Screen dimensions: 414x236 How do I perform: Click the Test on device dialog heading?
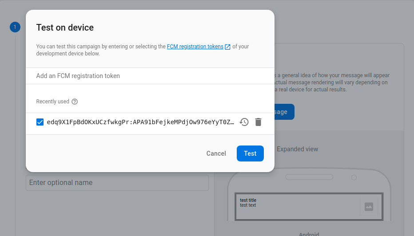65,28
